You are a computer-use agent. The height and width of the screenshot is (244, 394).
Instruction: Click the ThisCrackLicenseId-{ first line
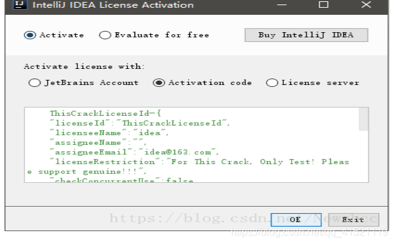(x=106, y=113)
